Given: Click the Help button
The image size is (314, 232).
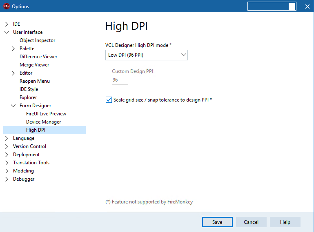Looking at the screenshot, I should (x=285, y=222).
